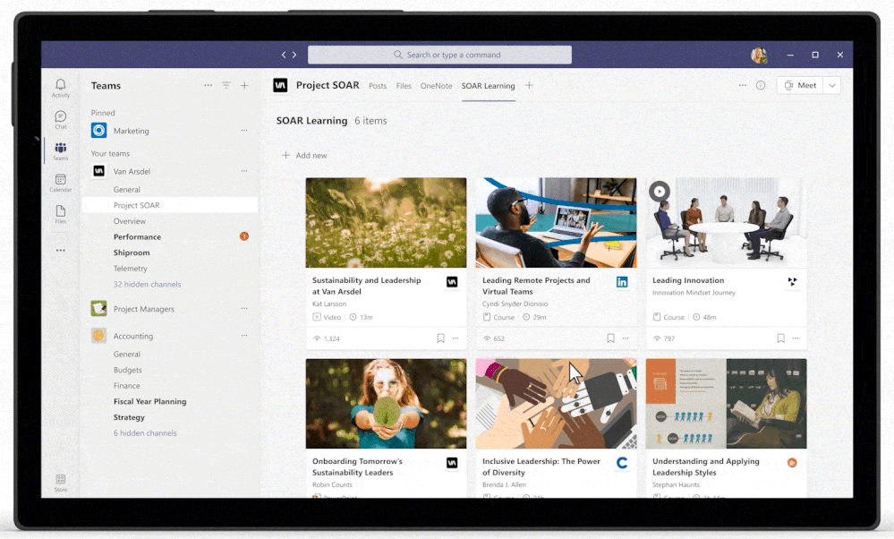894x539 pixels.
Task: Click the Meet button
Action: tap(800, 86)
